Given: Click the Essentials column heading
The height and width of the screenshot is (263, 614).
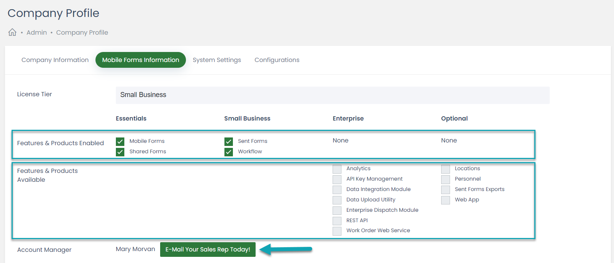Looking at the screenshot, I should pyautogui.click(x=131, y=119).
